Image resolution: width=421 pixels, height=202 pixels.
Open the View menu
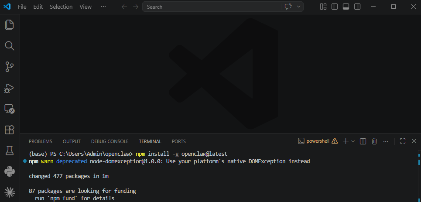86,7
